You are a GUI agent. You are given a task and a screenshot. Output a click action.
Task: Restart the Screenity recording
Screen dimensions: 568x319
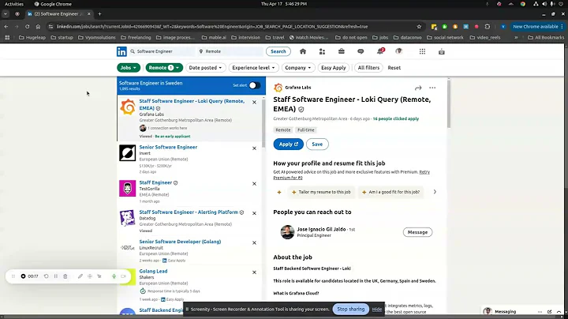coord(46,276)
